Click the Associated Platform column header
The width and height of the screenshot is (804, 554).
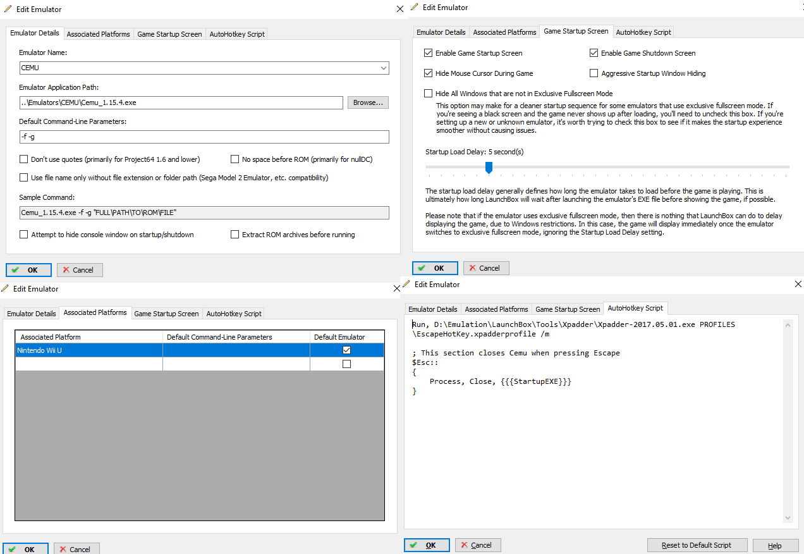[x=89, y=337]
